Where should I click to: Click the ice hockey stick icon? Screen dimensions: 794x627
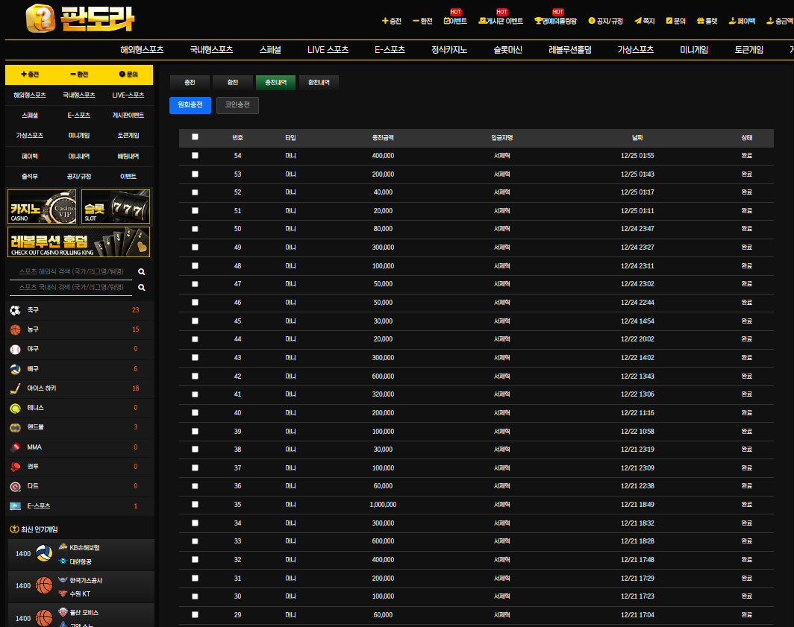[x=15, y=388]
